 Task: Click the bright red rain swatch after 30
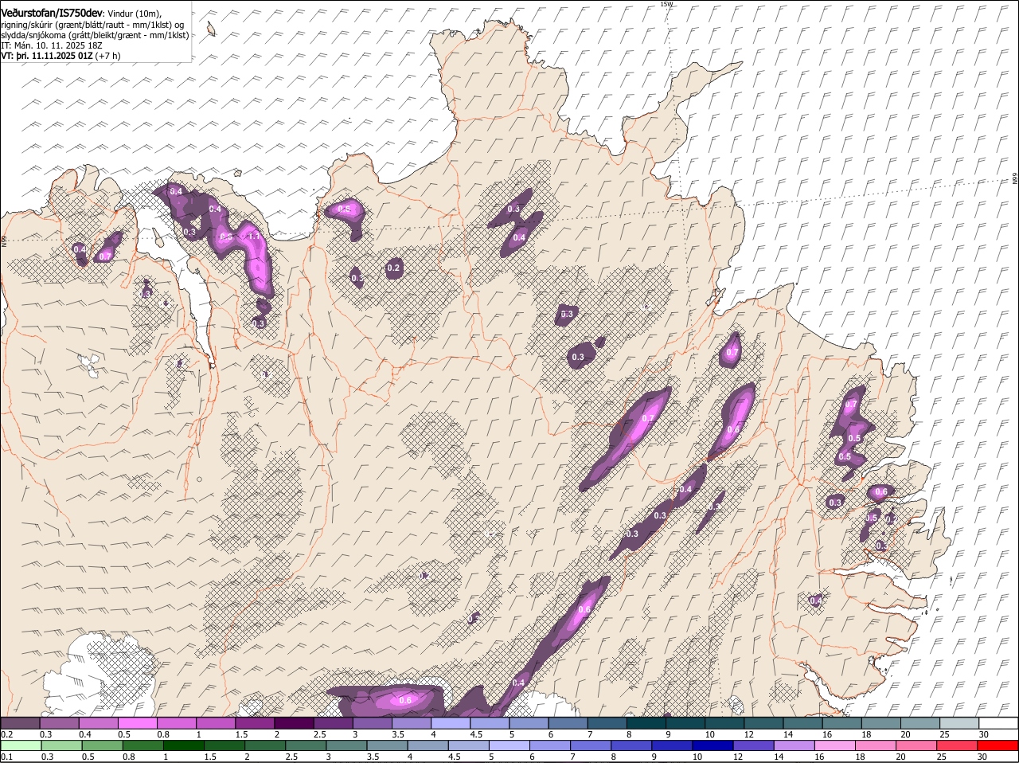point(997,745)
